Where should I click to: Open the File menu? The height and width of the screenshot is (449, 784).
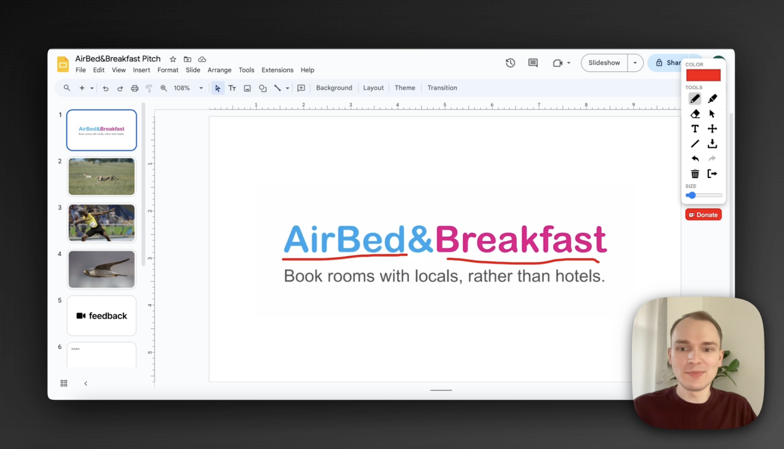click(x=81, y=70)
